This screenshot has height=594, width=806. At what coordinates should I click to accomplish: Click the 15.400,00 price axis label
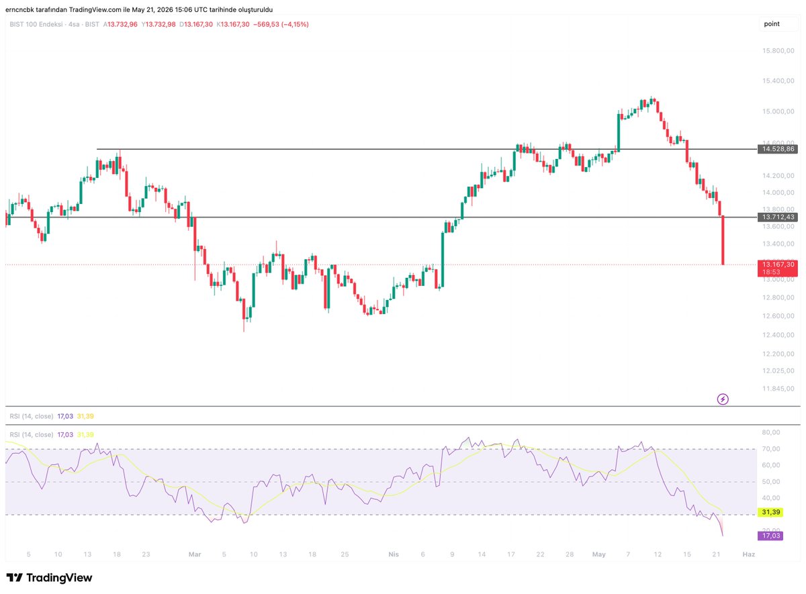778,81
